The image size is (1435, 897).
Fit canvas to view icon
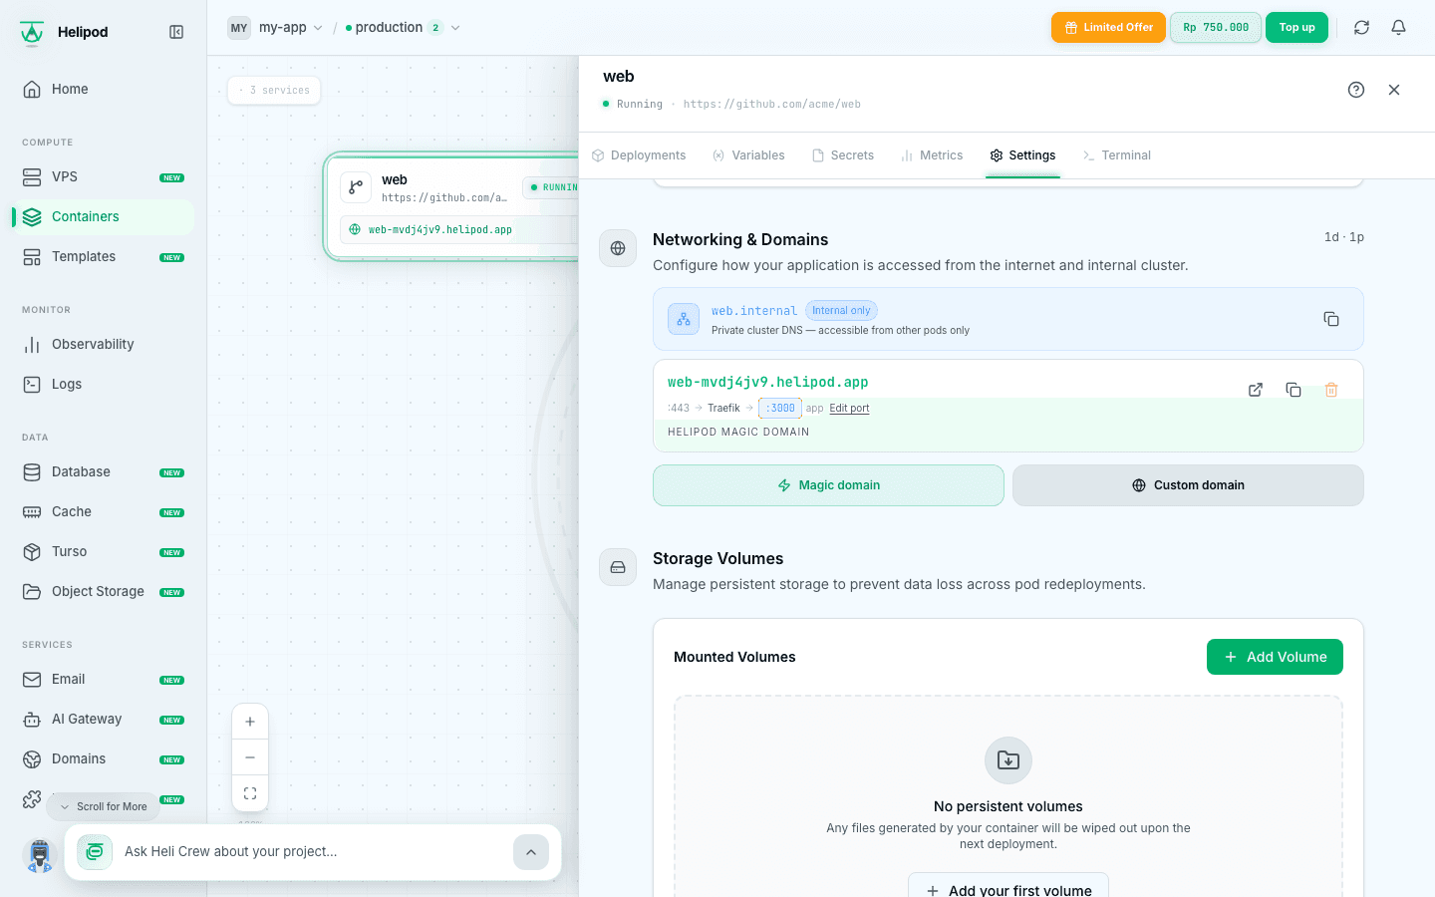coord(250,793)
